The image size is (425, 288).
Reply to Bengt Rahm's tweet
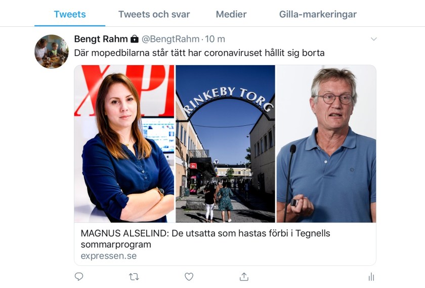[x=79, y=277]
